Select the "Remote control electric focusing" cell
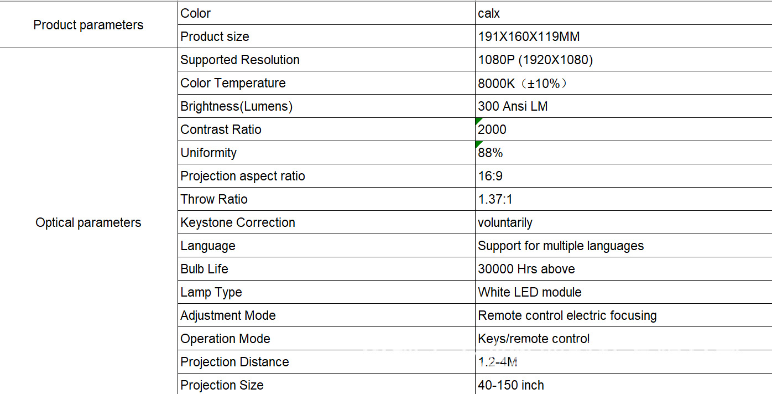This screenshot has width=772, height=394. point(567,315)
